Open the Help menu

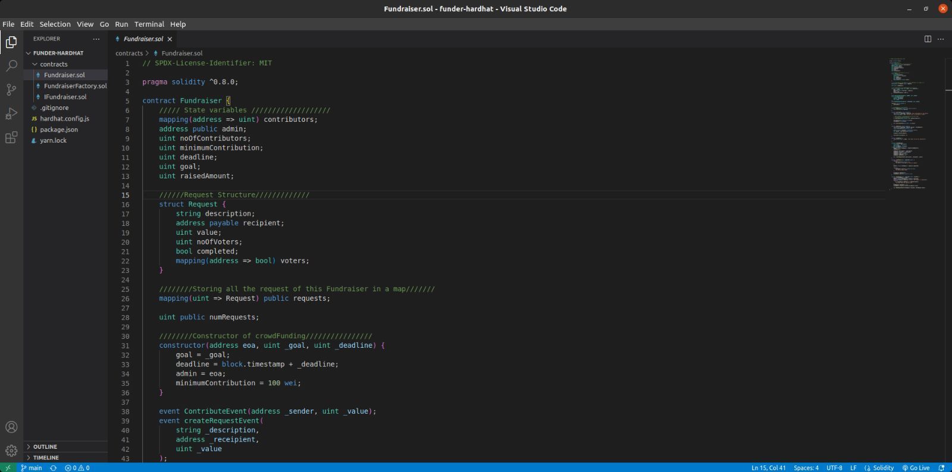click(178, 24)
